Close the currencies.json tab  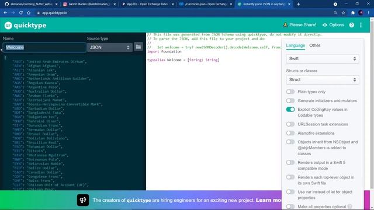(x=231, y=4)
